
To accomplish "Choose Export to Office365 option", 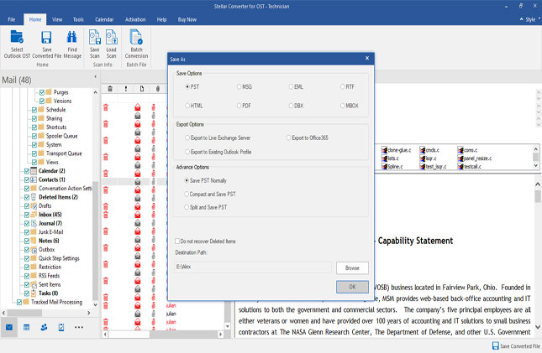I will (x=308, y=138).
